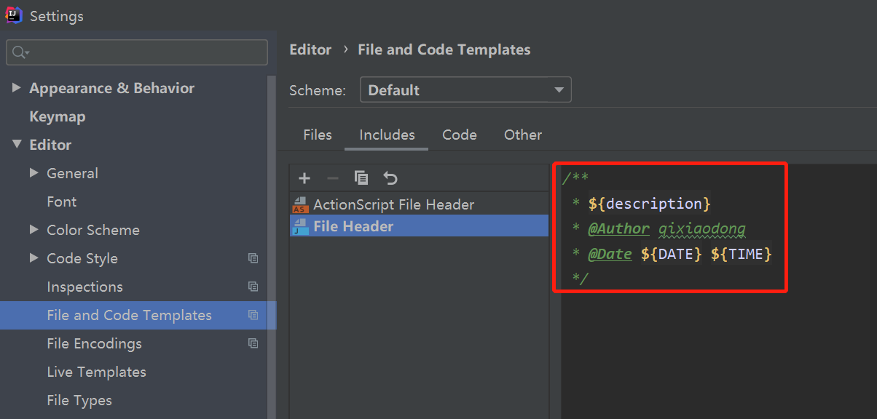Click the search magnifier icon in settings
The width and height of the screenshot is (877, 419).
(20, 52)
